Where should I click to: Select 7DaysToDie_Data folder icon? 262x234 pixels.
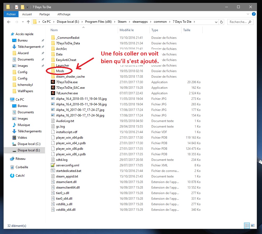[x=53, y=43]
